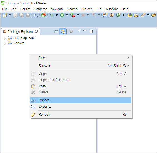This screenshot has width=157, height=153.
Task: Click the last cut-off folder toolbar icon
Action: click(153, 15)
